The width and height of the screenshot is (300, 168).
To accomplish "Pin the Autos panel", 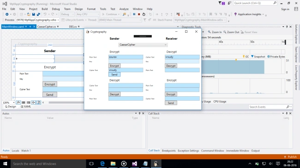I will click(139, 113).
